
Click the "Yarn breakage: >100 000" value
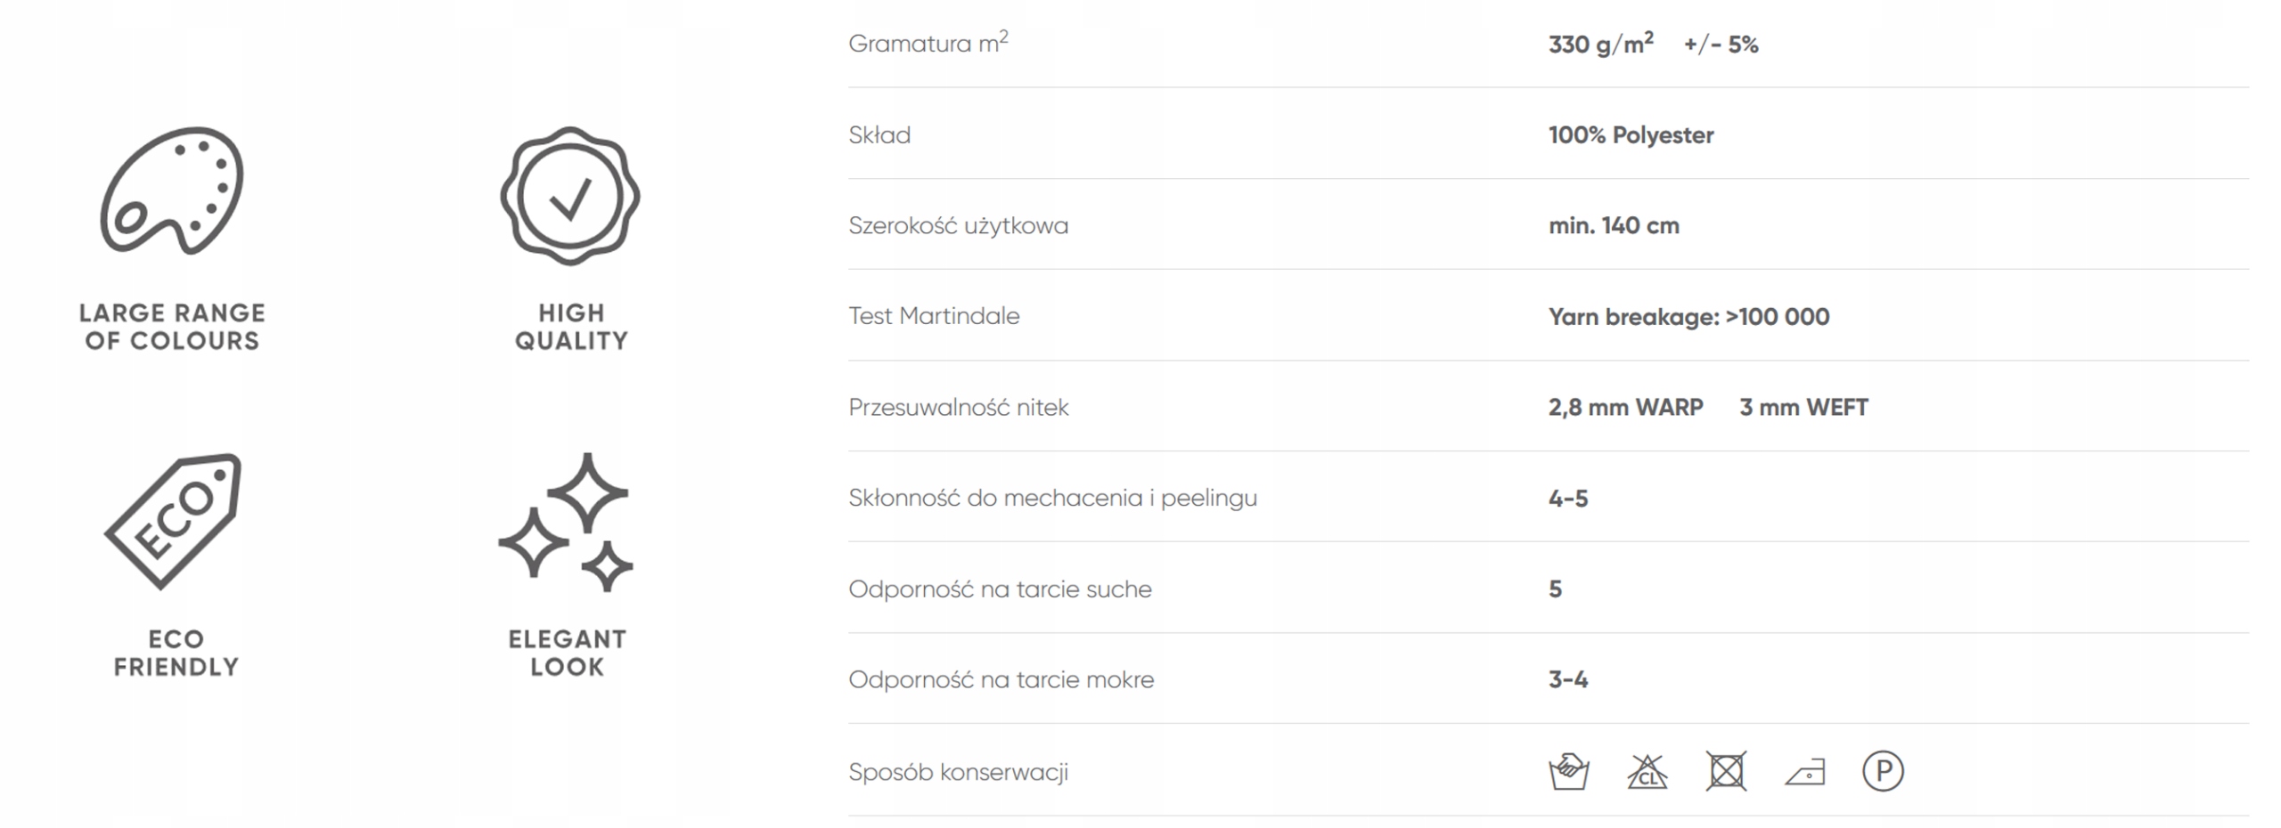1688,317
